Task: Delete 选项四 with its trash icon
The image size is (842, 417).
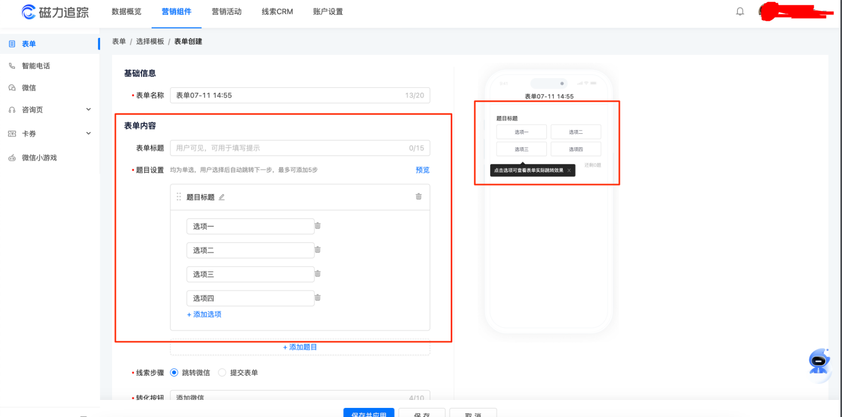Action: (x=318, y=298)
